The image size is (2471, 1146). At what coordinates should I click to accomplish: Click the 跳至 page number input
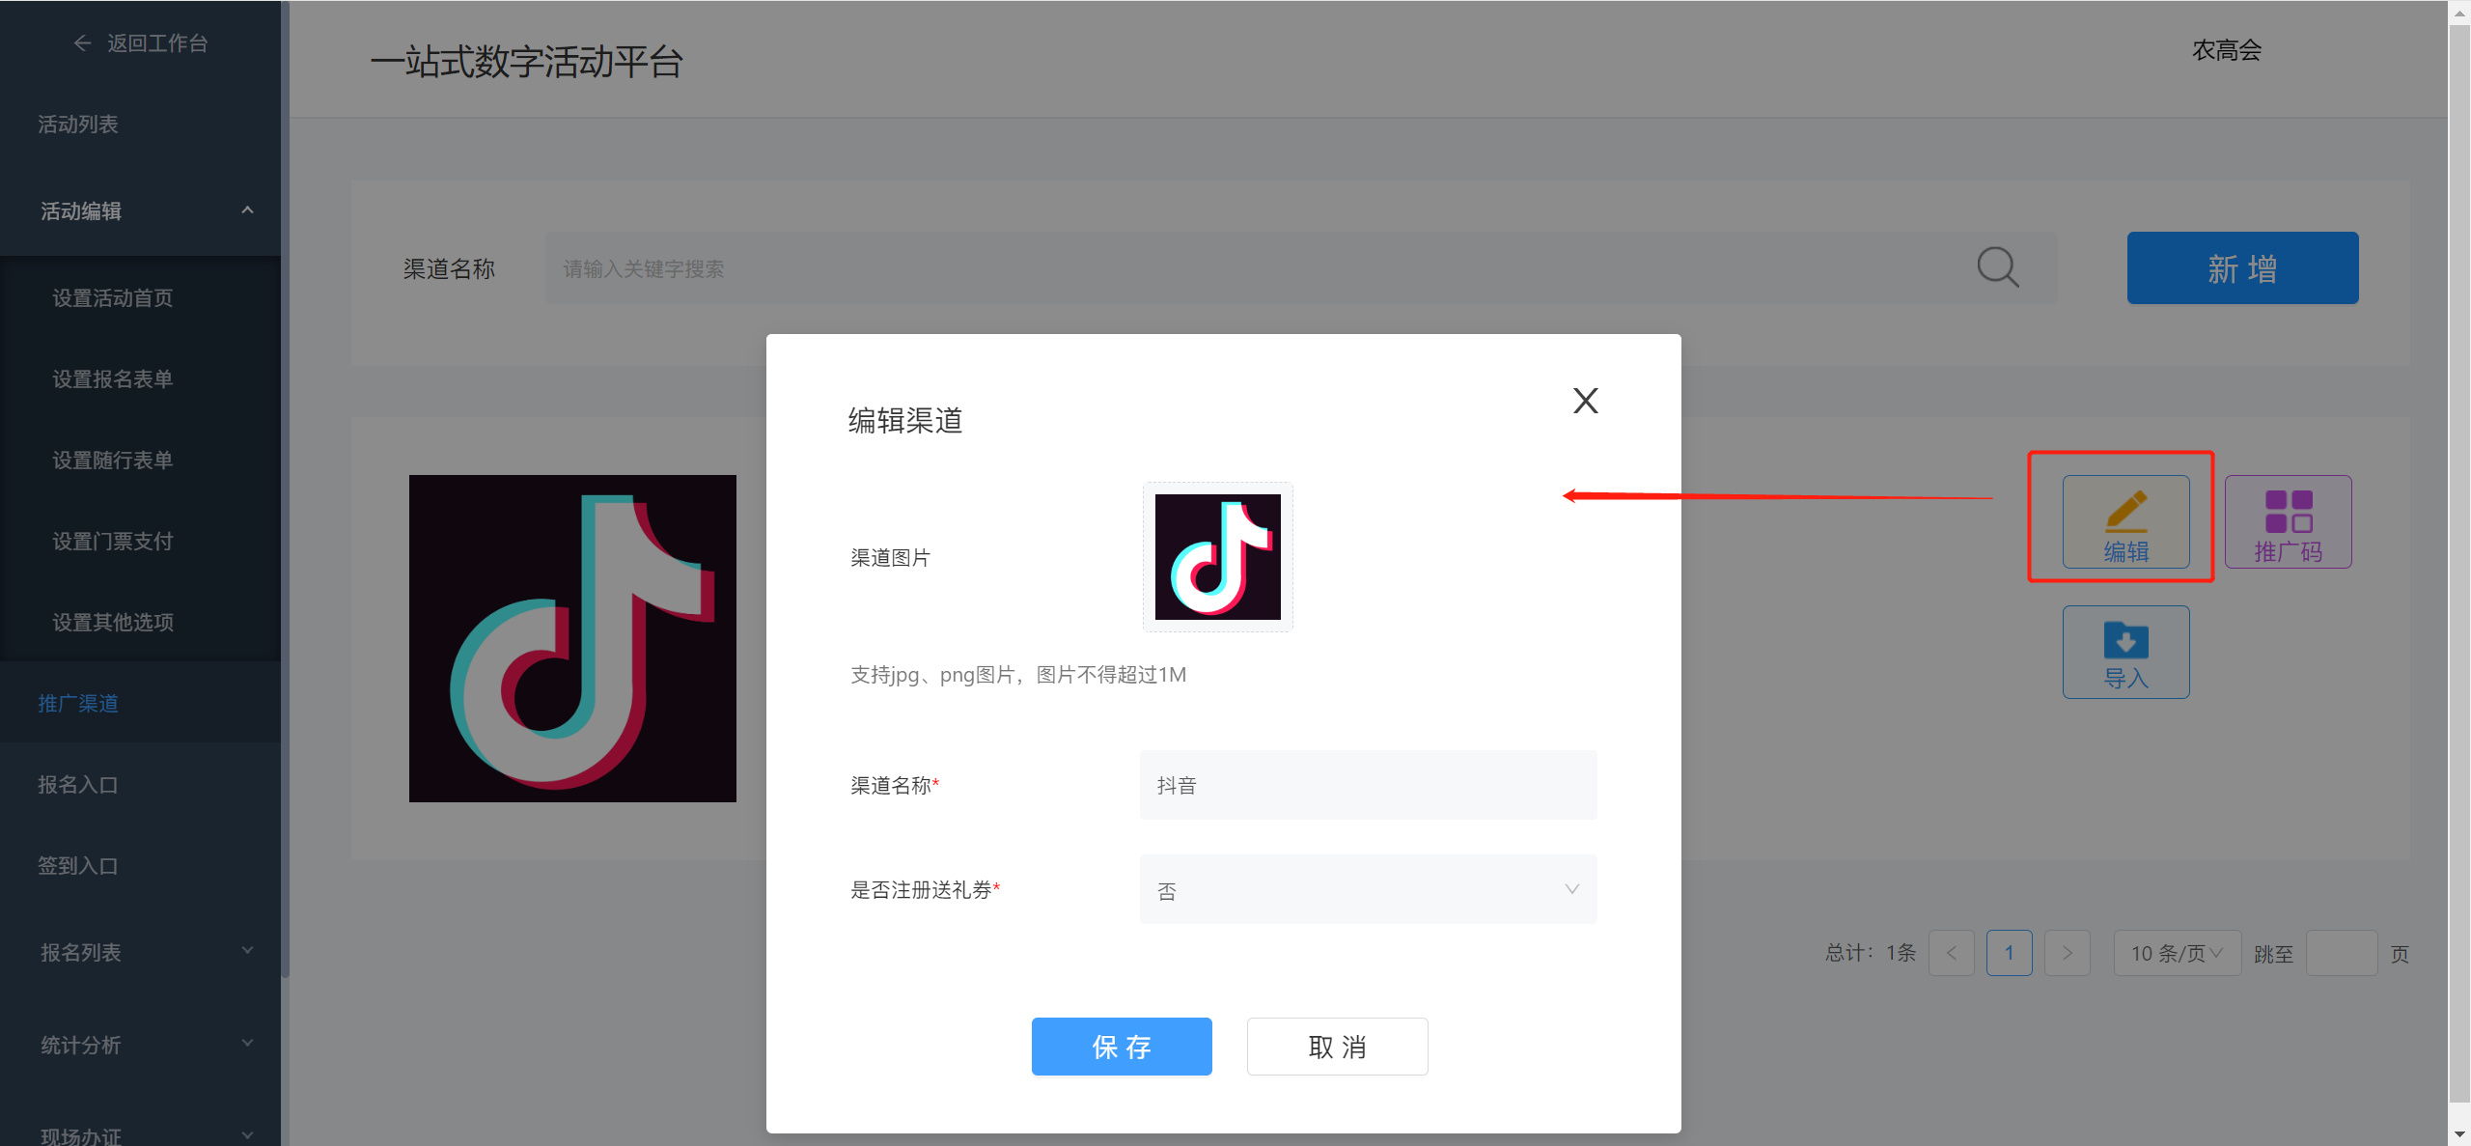[x=2341, y=953]
